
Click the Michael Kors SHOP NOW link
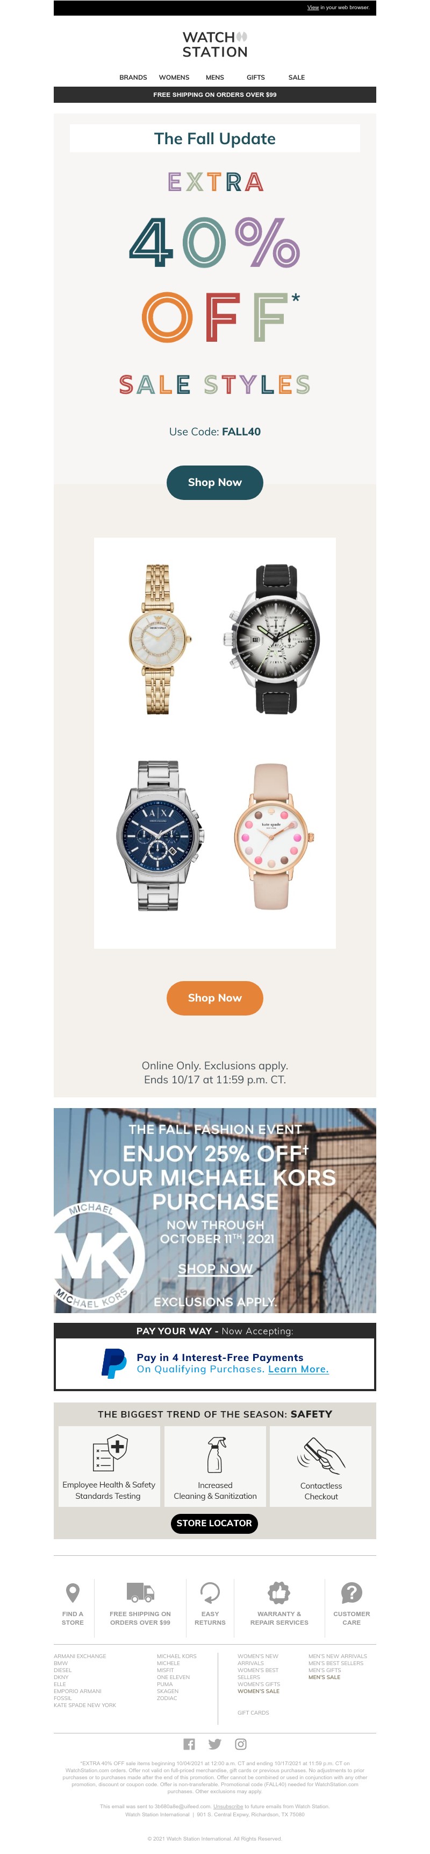216,1268
